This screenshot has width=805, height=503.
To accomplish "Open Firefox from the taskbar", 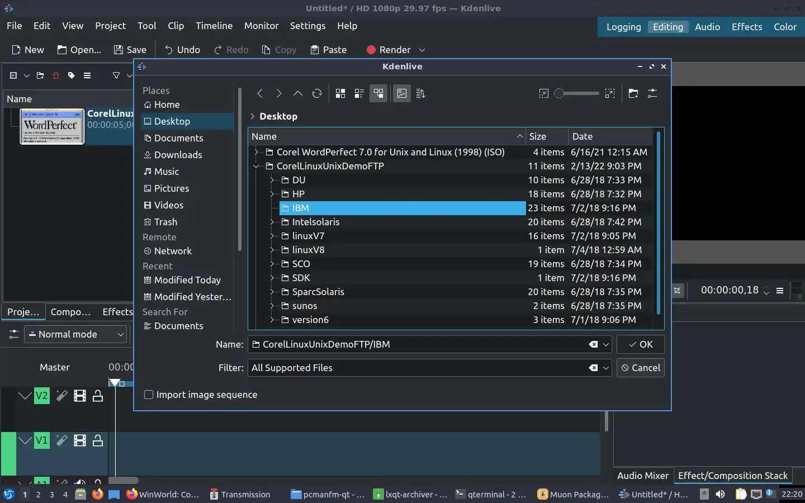I will click(x=98, y=494).
